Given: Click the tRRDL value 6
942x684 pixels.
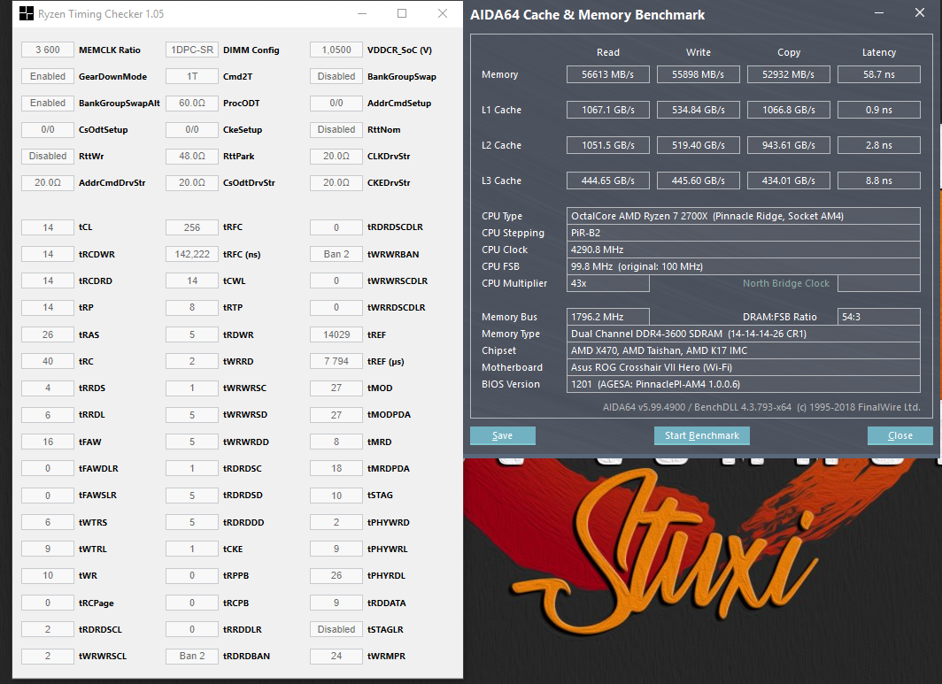Looking at the screenshot, I should point(48,415).
